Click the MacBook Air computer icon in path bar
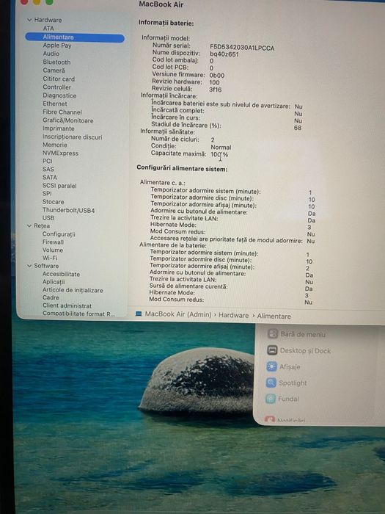The width and height of the screenshot is (385, 514). [x=139, y=314]
